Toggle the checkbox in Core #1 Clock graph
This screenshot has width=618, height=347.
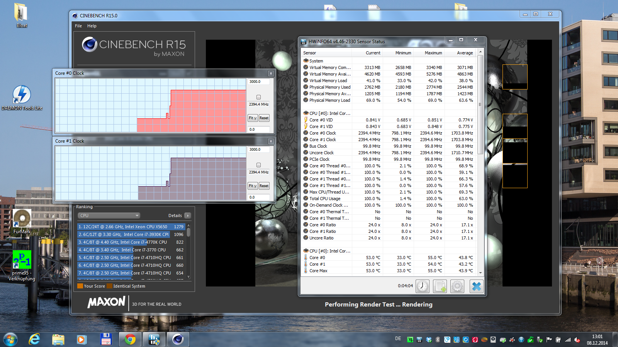[x=259, y=165]
